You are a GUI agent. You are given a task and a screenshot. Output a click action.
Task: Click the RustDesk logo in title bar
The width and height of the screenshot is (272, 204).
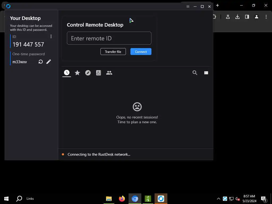pyautogui.click(x=8, y=6)
